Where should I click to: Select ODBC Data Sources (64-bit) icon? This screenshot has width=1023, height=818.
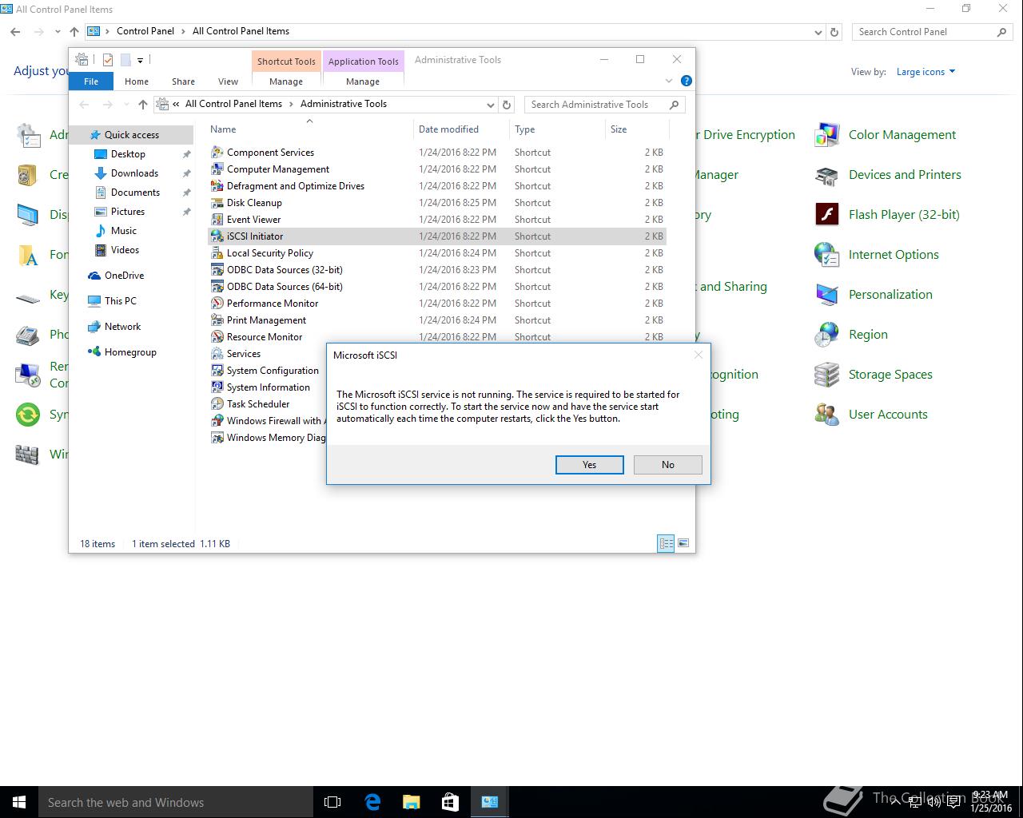click(217, 286)
